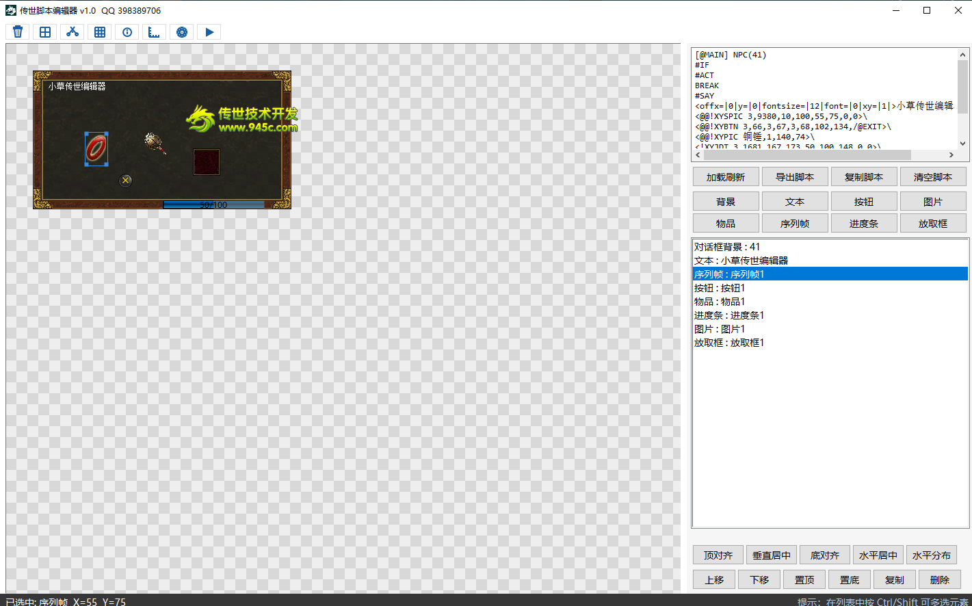Click the trash bin toolbar icon
Image resolution: width=972 pixels, height=606 pixels.
pos(18,32)
